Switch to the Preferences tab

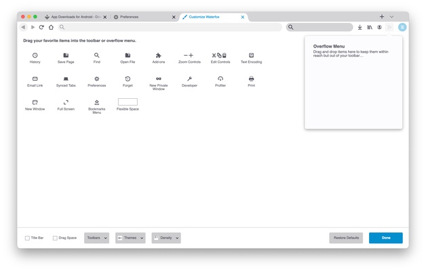[x=144, y=17]
